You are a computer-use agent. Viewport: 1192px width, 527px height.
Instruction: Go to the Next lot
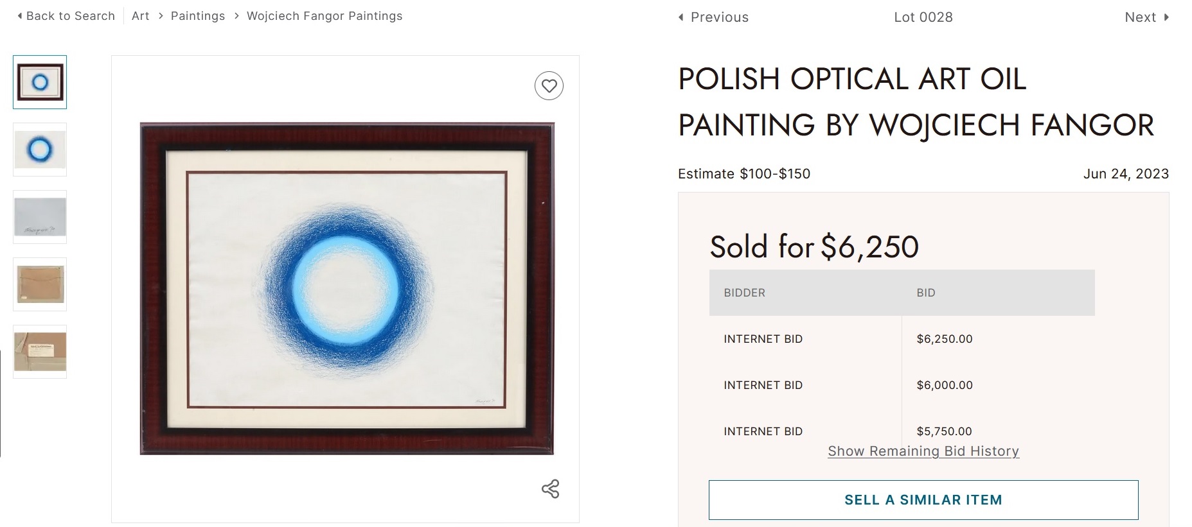1140,17
